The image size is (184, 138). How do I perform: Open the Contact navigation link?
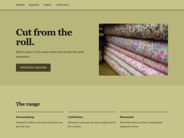pyautogui.click(x=62, y=5)
